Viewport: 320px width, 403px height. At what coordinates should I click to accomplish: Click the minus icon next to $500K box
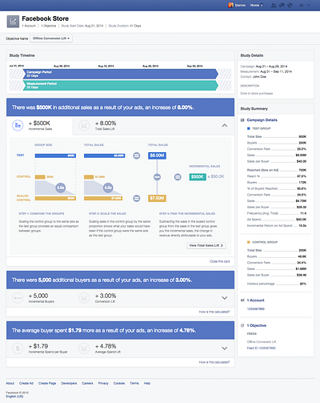click(x=178, y=177)
